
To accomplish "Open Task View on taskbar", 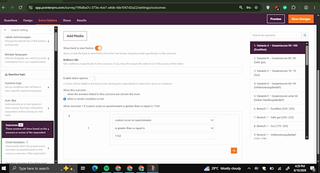I will [83, 168].
